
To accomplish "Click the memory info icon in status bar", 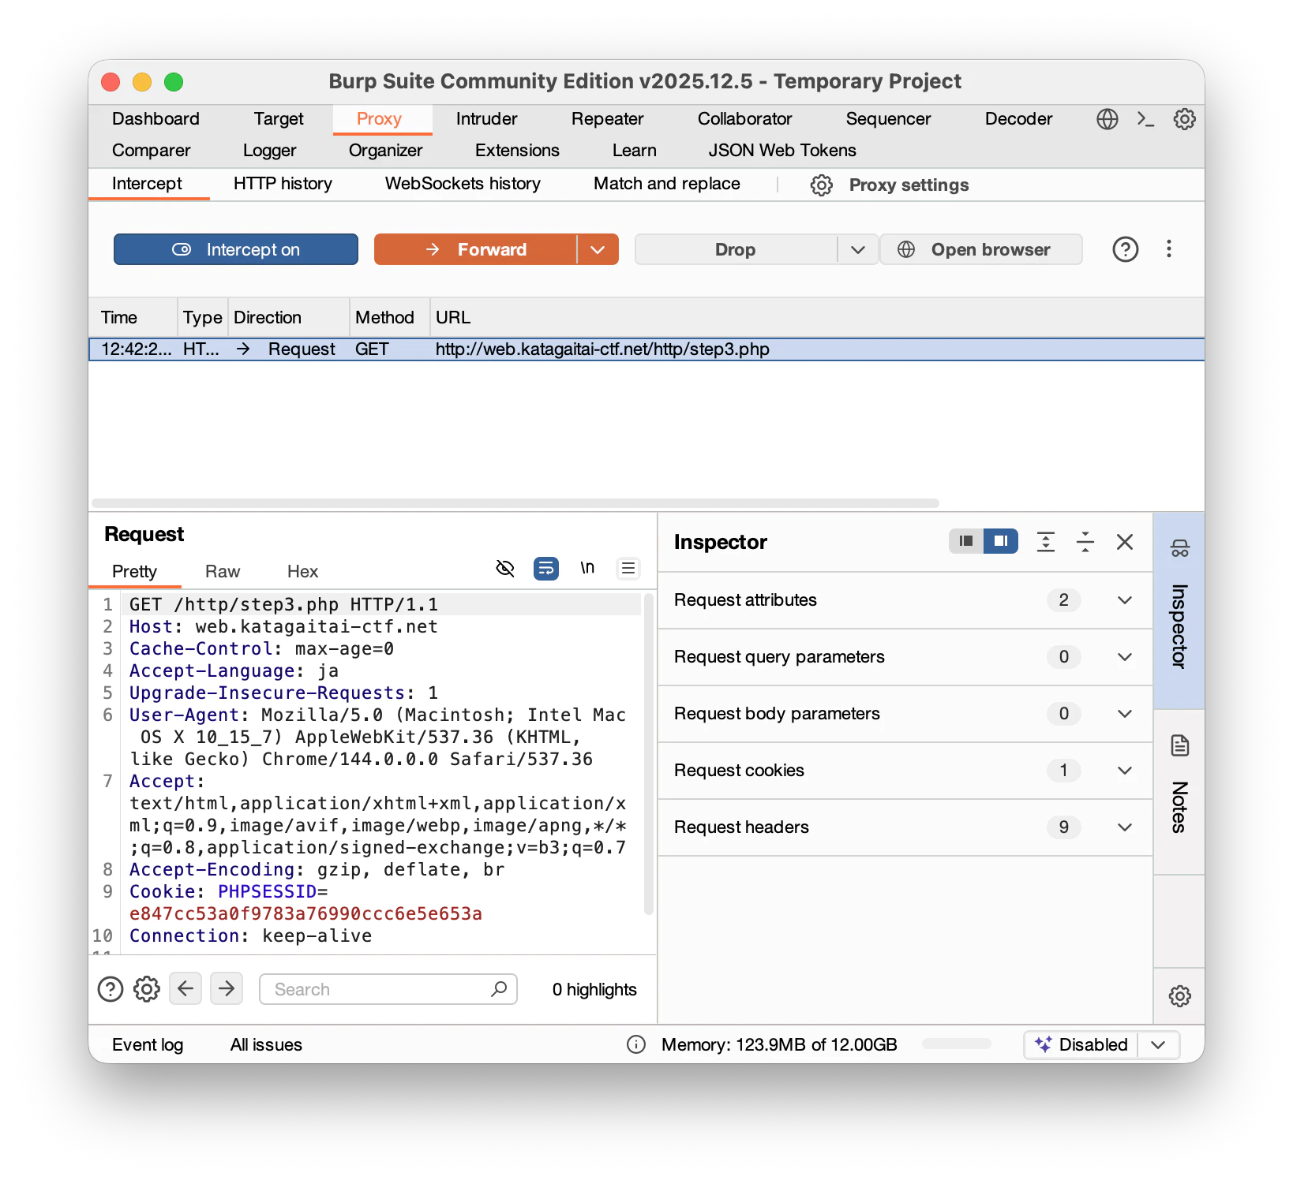I will (x=636, y=1044).
